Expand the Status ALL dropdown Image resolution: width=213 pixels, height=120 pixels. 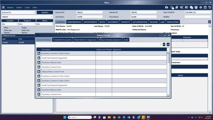pos(45,24)
